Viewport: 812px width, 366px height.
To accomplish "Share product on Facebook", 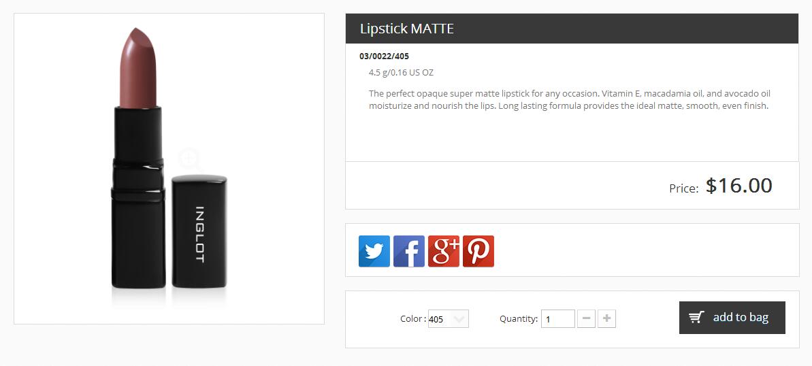I will coord(408,251).
